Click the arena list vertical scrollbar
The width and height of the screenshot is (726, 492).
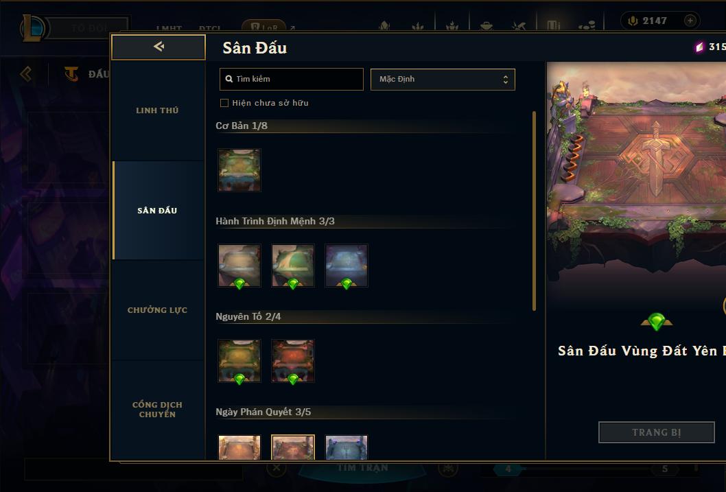click(534, 211)
